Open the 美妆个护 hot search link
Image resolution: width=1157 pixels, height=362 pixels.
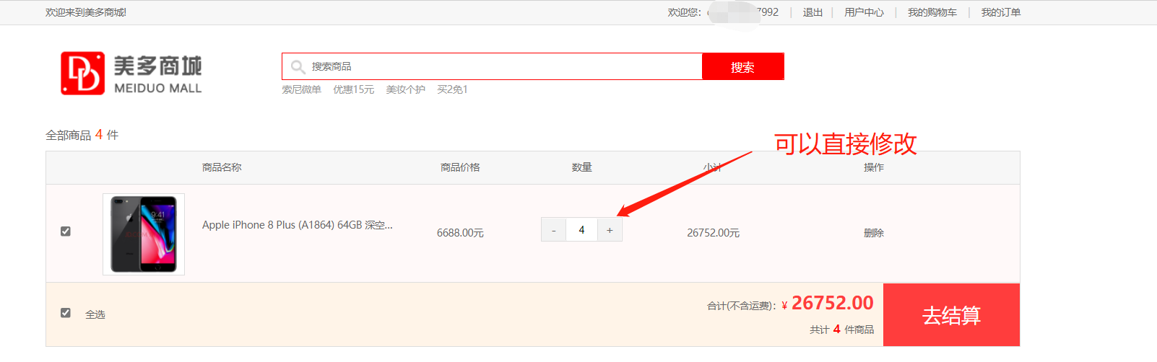coord(405,89)
